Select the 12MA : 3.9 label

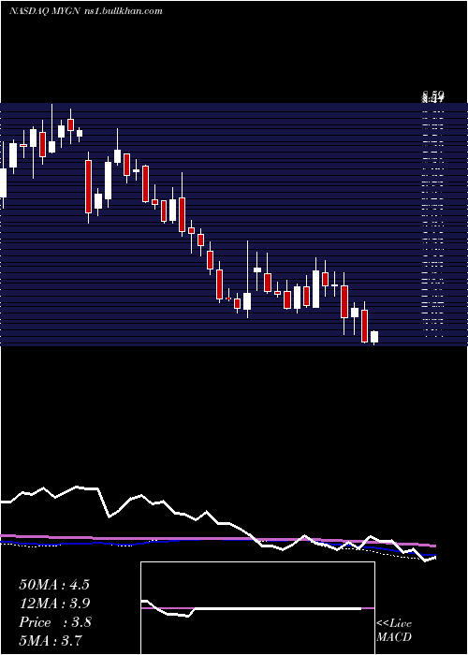click(54, 604)
